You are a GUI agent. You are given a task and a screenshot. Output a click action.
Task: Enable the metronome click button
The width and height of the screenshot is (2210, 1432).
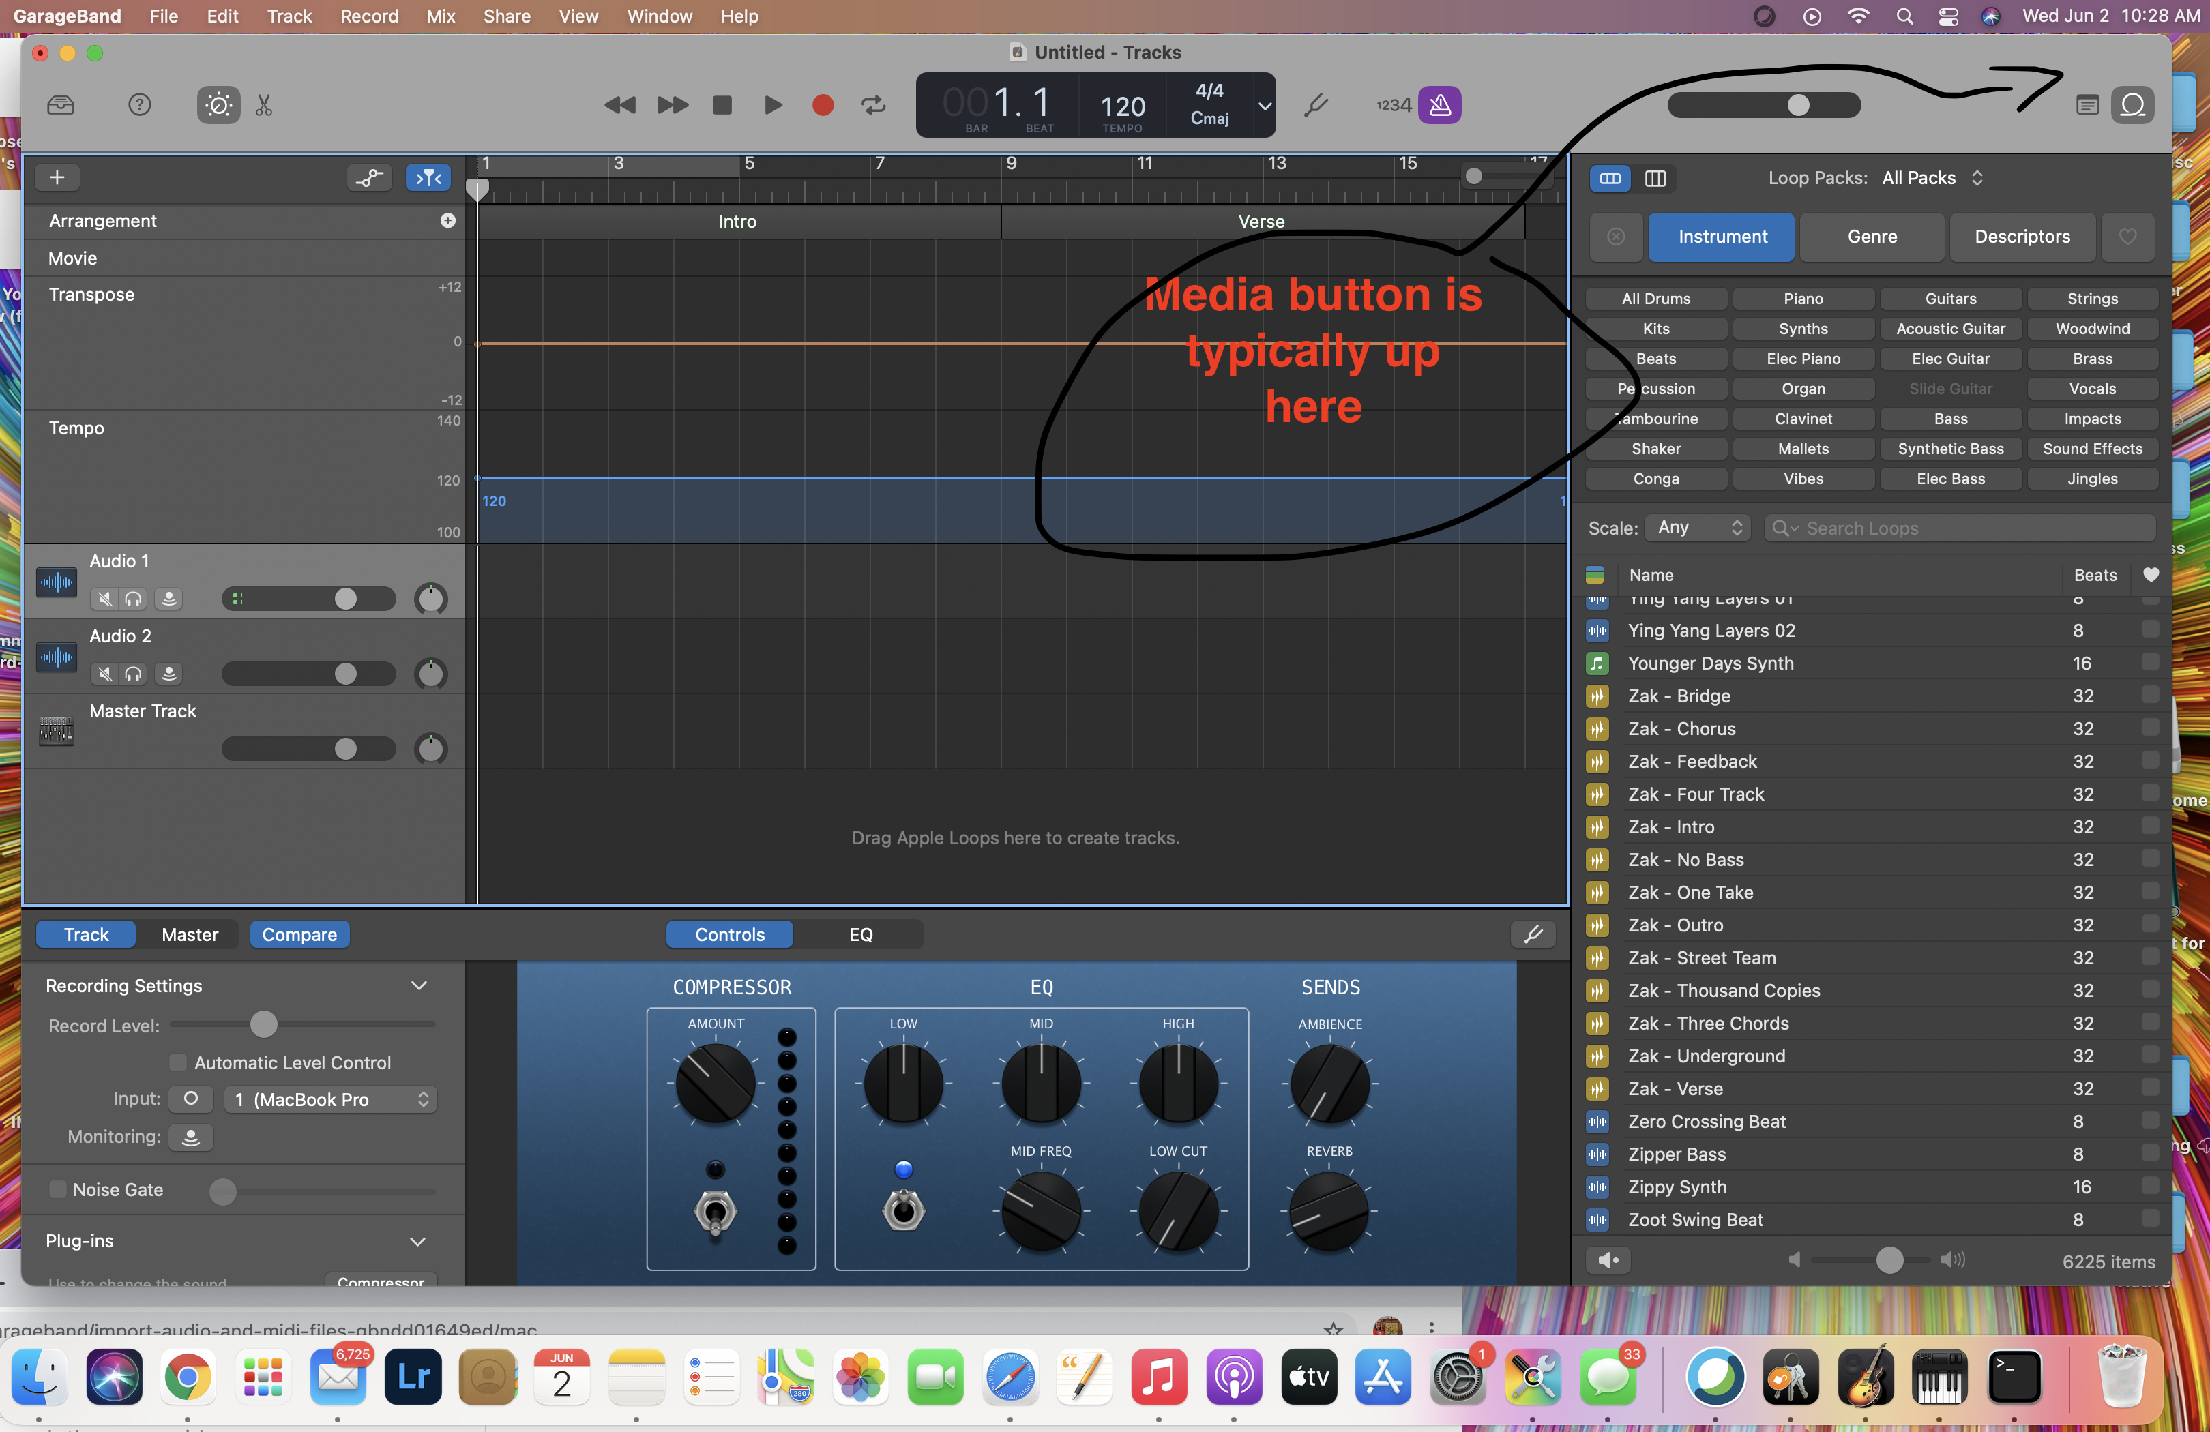tap(1439, 105)
